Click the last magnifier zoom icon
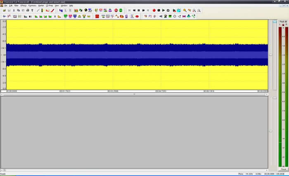 (x=199, y=10)
